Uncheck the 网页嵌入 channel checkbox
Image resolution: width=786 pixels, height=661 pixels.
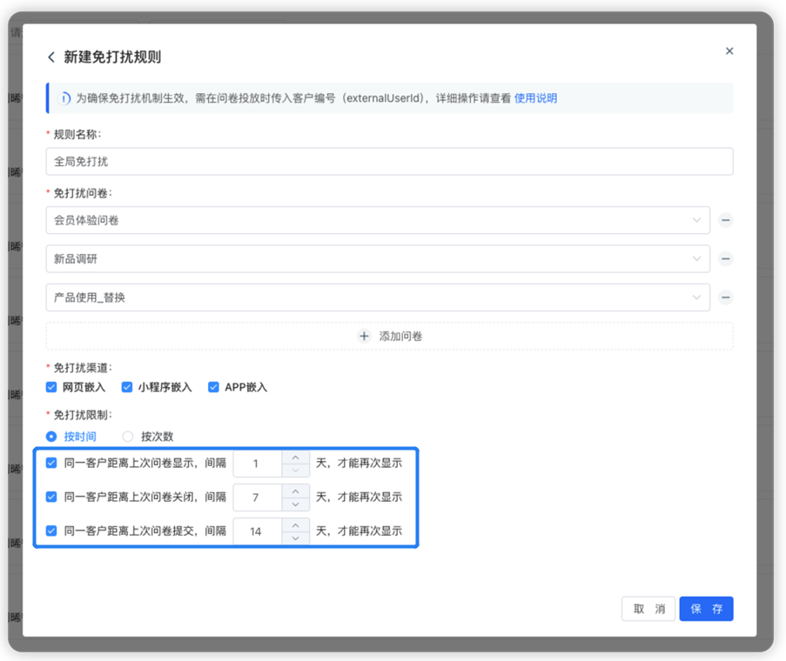52,387
